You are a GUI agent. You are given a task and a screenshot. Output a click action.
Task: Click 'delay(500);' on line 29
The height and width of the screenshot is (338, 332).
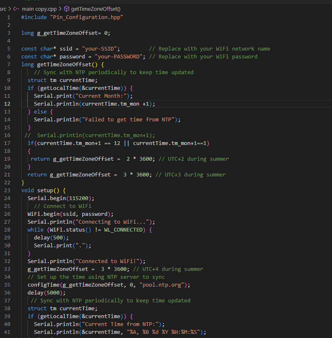51,238
